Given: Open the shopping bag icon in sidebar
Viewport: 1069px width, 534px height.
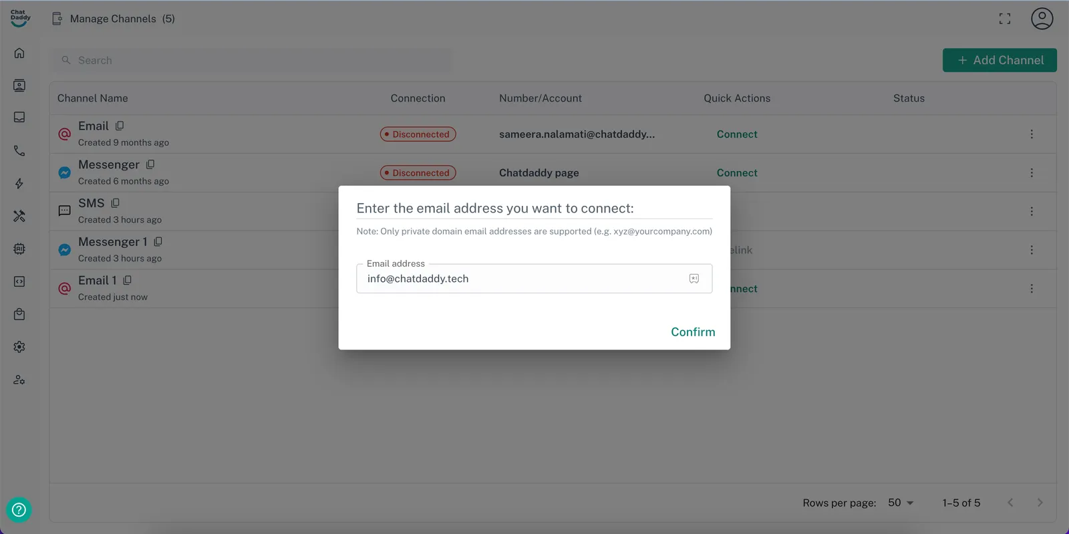Looking at the screenshot, I should click(x=19, y=314).
